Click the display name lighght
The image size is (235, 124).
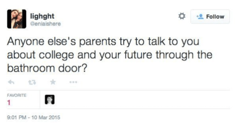tap(42, 16)
